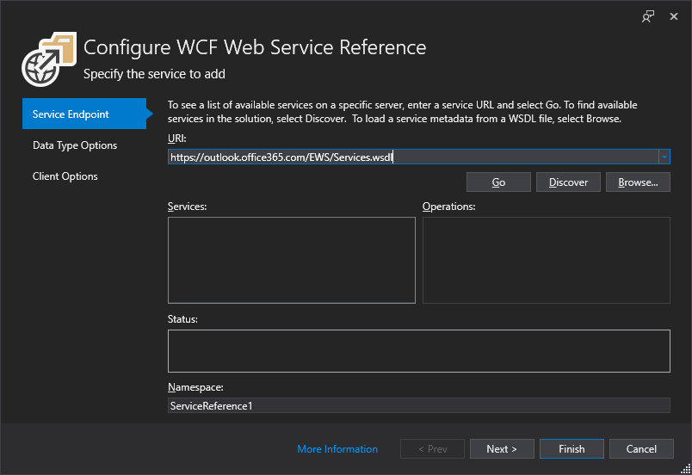
Task: Cancel the service reference wizard
Action: tap(641, 448)
